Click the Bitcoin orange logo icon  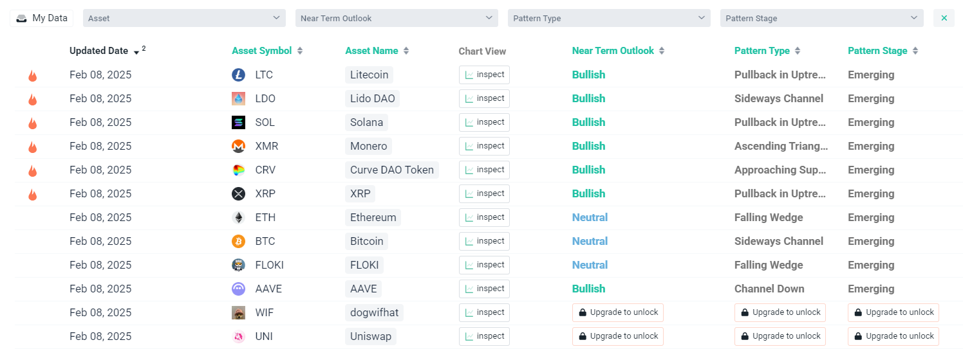click(x=238, y=242)
